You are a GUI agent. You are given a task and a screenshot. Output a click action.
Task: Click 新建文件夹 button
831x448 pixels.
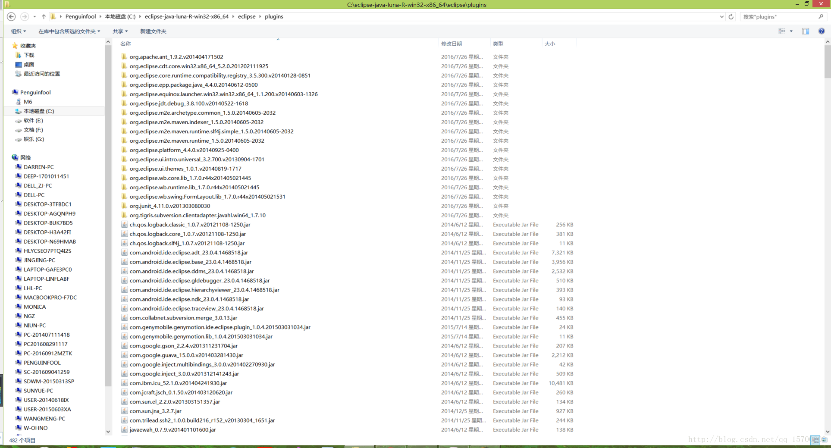click(153, 31)
